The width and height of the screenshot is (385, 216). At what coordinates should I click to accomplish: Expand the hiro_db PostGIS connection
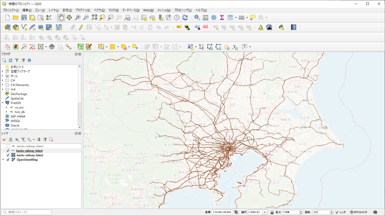coord(7,112)
